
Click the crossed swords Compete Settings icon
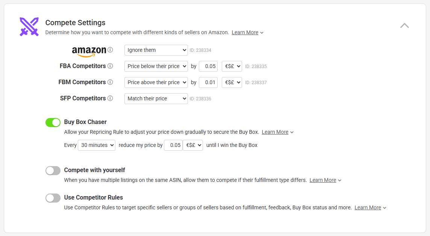(29, 27)
